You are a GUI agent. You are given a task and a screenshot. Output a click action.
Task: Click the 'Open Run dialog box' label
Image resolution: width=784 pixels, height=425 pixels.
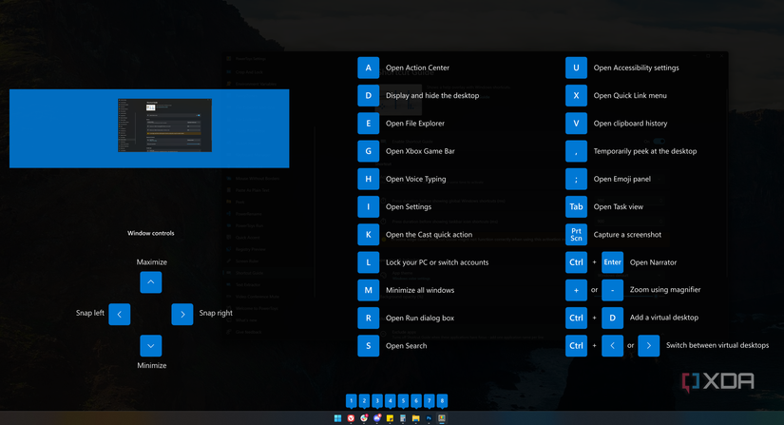420,318
